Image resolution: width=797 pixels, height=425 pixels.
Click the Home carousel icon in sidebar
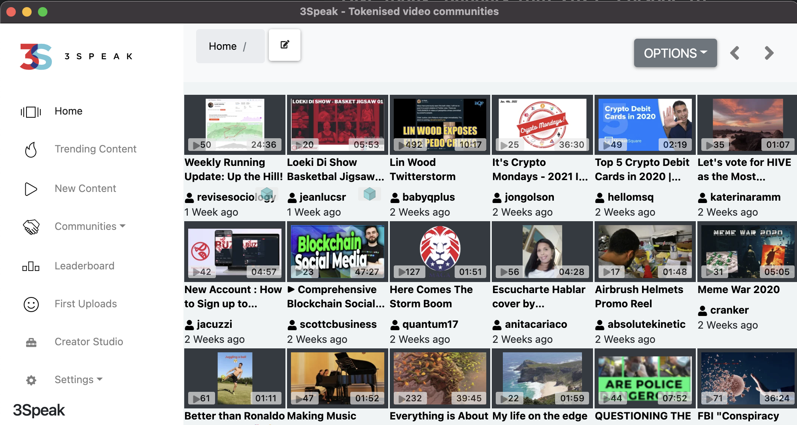31,112
